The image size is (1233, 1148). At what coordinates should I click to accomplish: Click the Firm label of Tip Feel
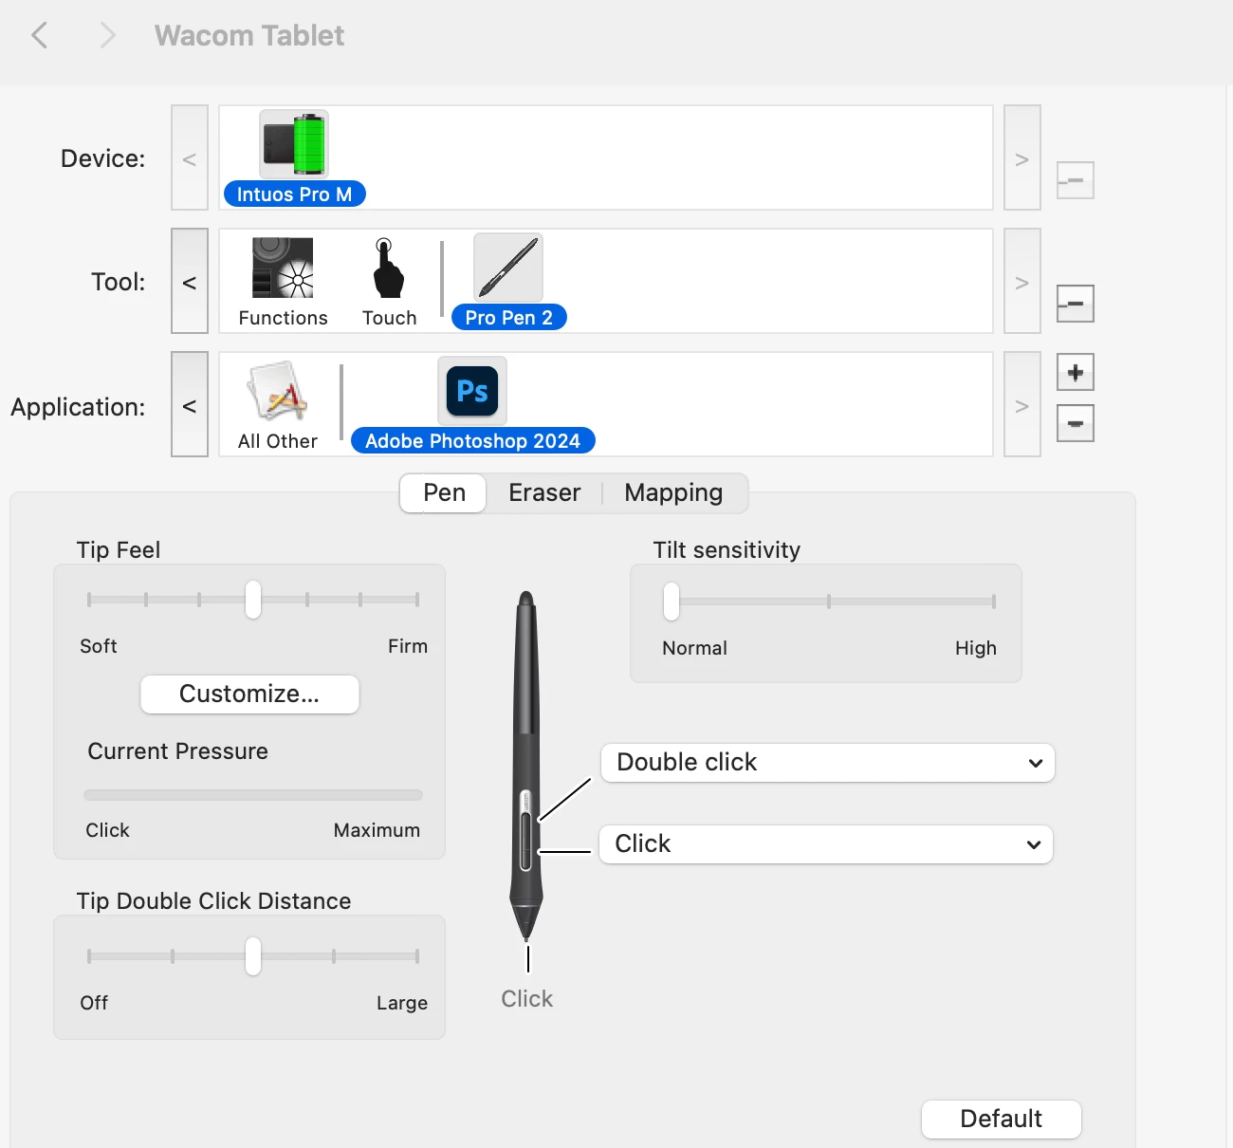tap(408, 646)
